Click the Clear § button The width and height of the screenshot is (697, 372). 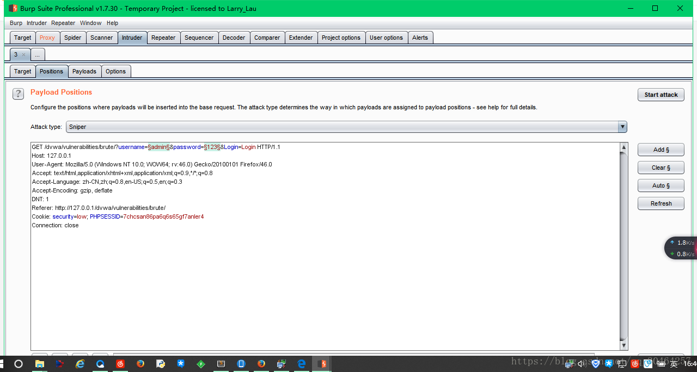[661, 168]
